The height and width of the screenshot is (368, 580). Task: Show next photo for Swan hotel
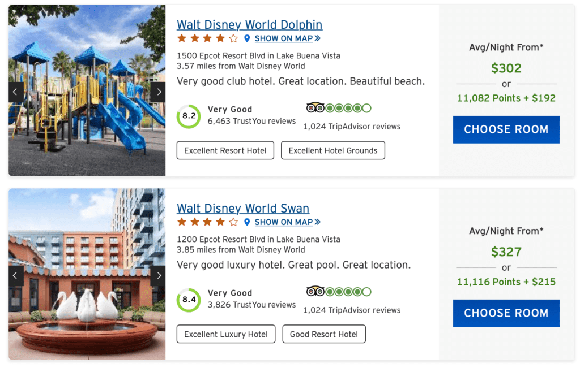tap(159, 275)
